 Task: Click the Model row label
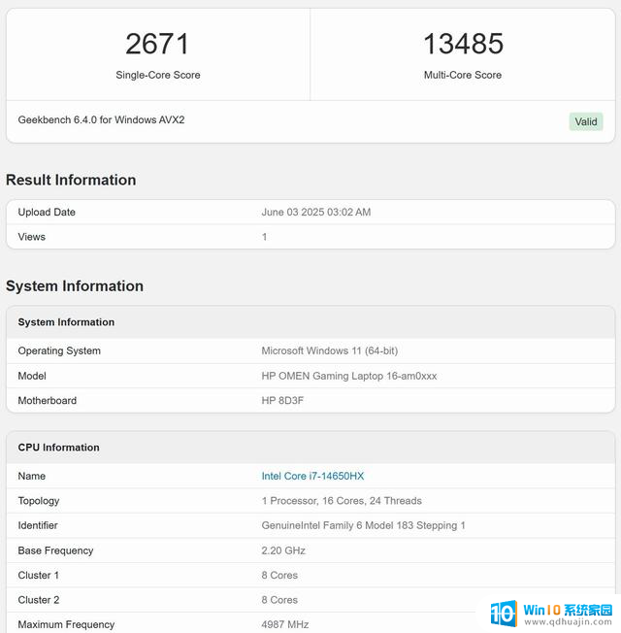click(32, 376)
